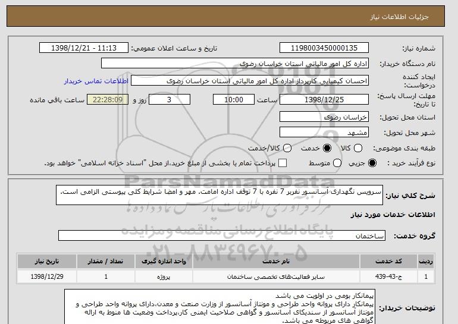The image size is (458, 324).
Task: Click the واحد اندازه گیری column header
Action: tap(164, 261)
